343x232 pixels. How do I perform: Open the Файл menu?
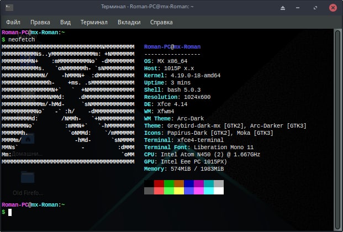(x=13, y=22)
